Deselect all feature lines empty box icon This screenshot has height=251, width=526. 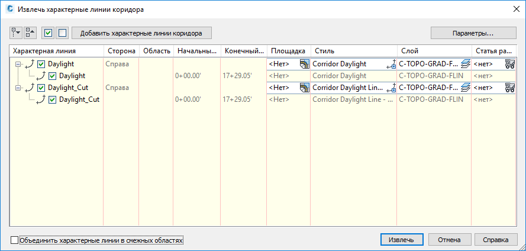click(x=62, y=33)
